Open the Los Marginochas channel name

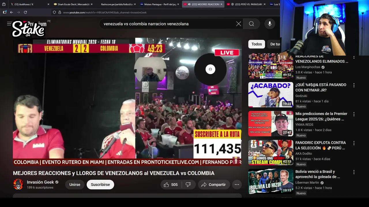click(x=308, y=67)
